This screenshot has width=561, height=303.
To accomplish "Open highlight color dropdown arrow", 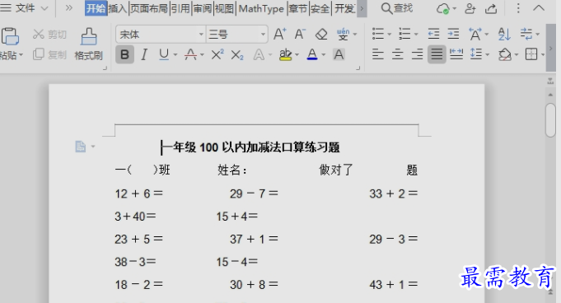I will 297,54.
